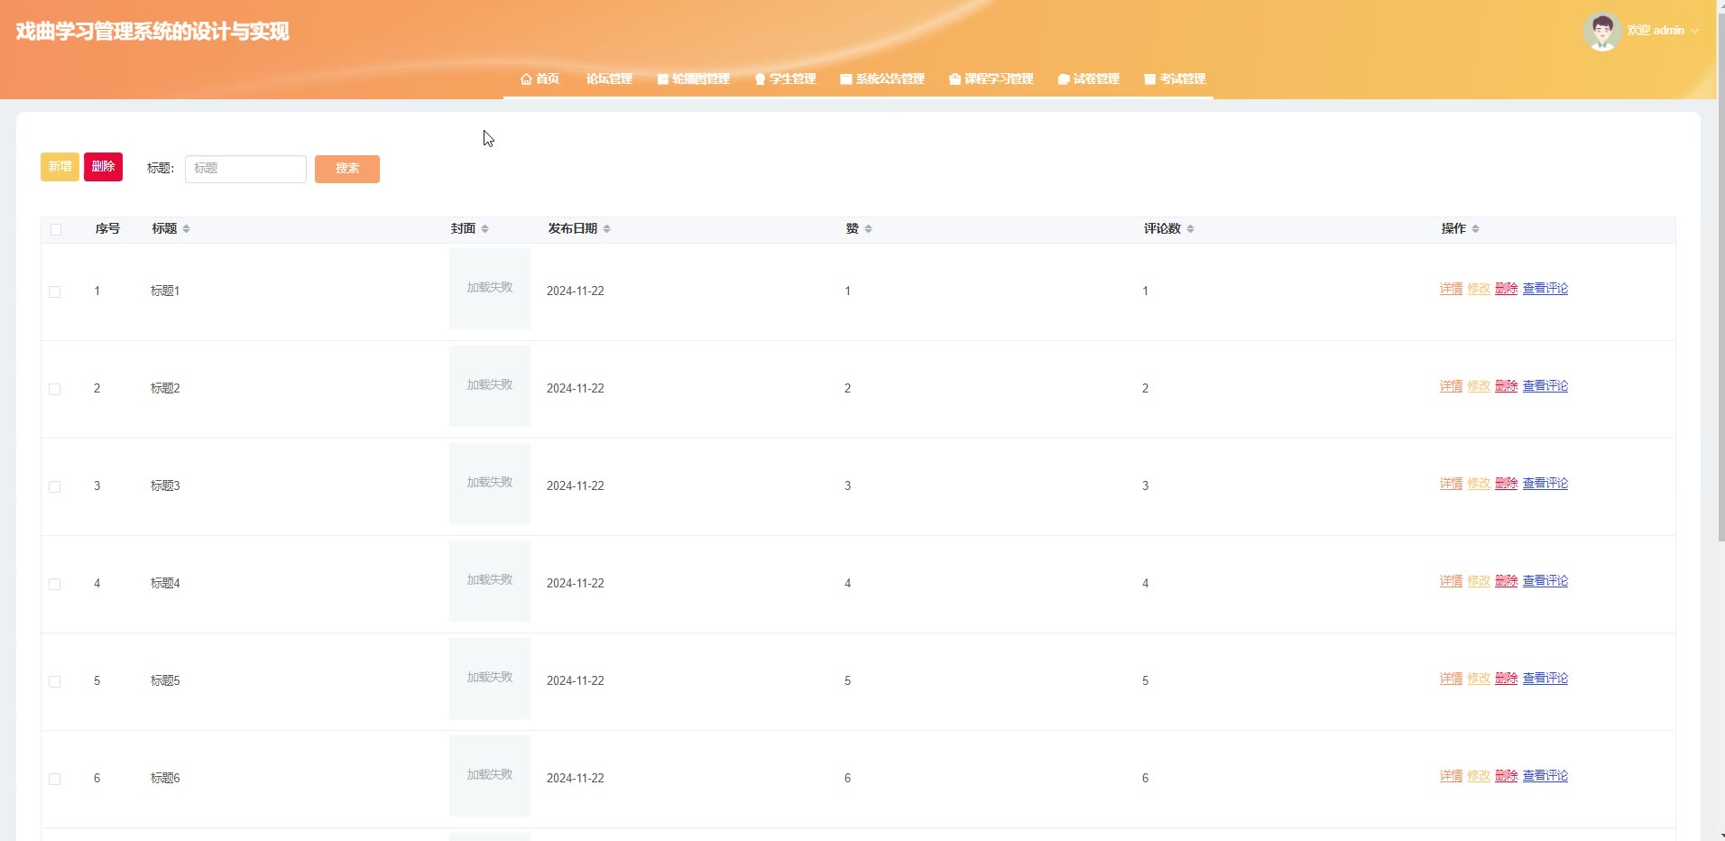Click the 标题 search input field

[x=245, y=169]
